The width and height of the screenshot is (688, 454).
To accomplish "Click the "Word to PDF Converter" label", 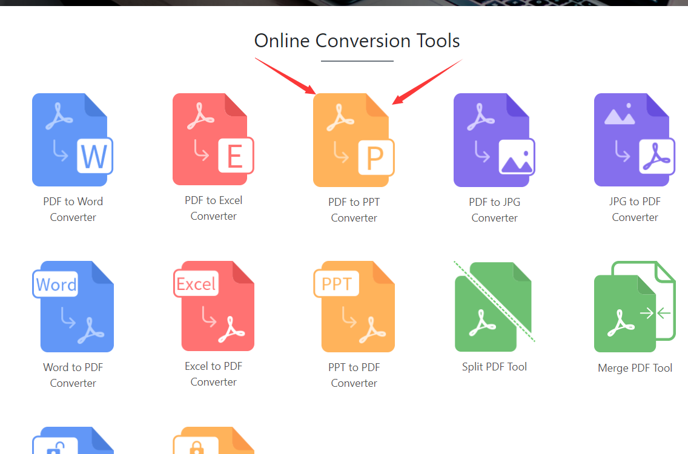I will point(73,375).
